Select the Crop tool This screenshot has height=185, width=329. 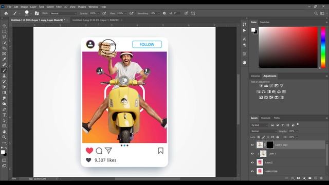(x=4, y=48)
